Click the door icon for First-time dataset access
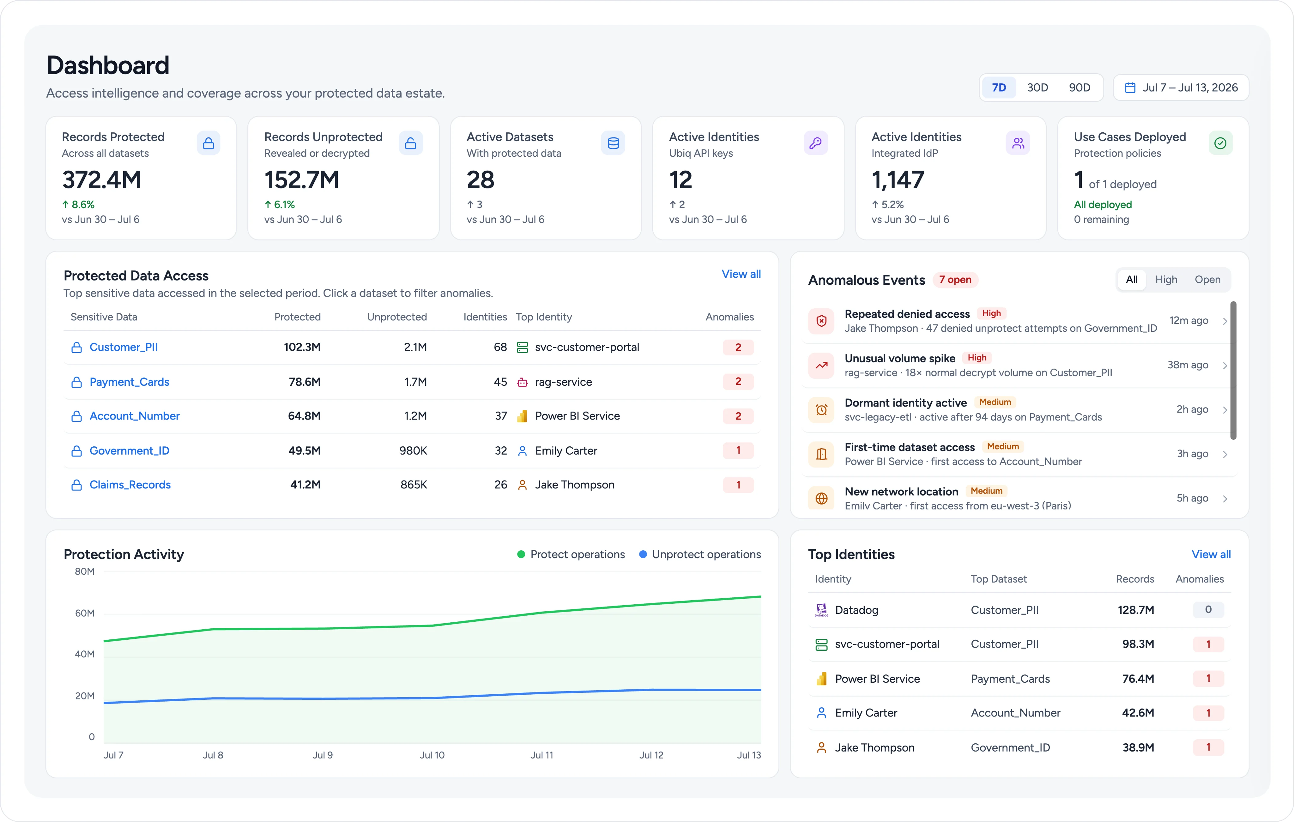The width and height of the screenshot is (1294, 822). coord(821,455)
